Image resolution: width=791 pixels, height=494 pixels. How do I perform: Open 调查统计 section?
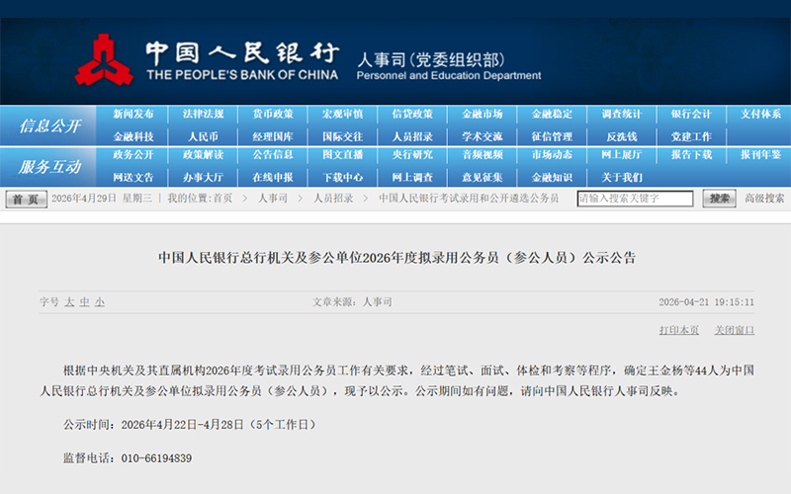coord(622,115)
